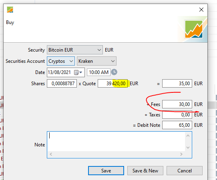Open the Cryptos securities account dropdown
217x180 pixels.
(61, 61)
